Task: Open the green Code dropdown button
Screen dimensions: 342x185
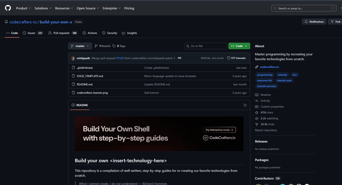Action: point(239,46)
